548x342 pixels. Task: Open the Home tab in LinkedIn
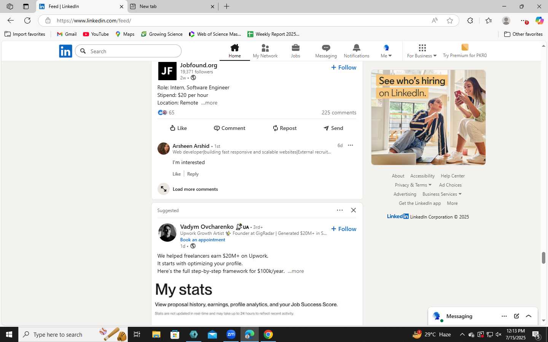[234, 51]
